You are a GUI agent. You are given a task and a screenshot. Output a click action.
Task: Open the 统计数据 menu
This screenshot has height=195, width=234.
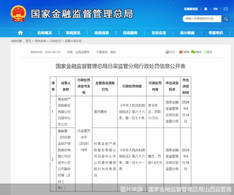pos(187,33)
